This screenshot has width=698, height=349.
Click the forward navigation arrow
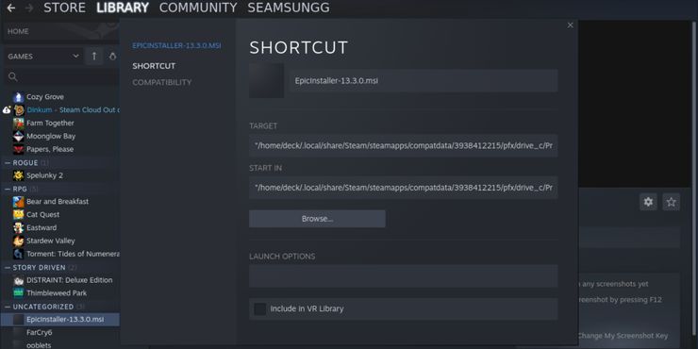coord(29,8)
